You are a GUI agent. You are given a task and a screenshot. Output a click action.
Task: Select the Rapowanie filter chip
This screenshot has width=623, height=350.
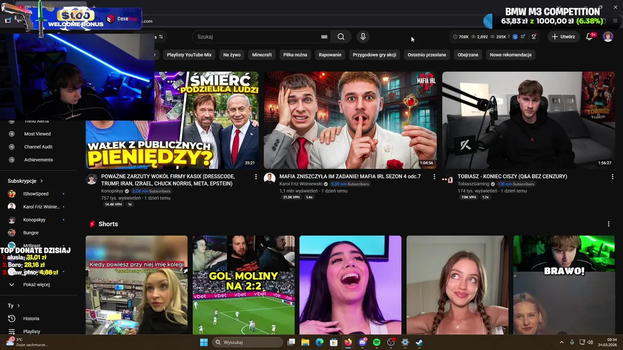pyautogui.click(x=330, y=55)
